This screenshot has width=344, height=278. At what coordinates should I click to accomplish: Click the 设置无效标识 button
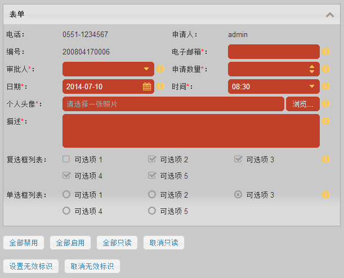tap(31, 266)
